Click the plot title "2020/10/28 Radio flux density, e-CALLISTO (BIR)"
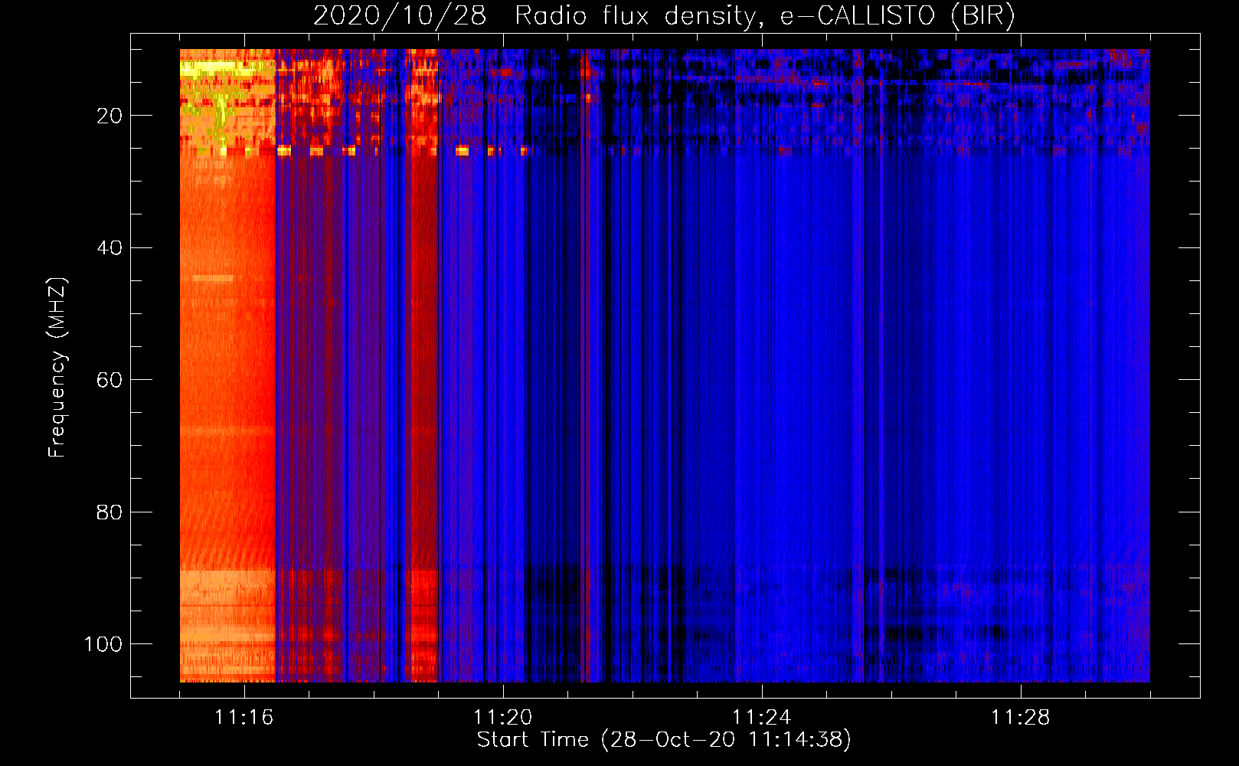 pos(664,15)
